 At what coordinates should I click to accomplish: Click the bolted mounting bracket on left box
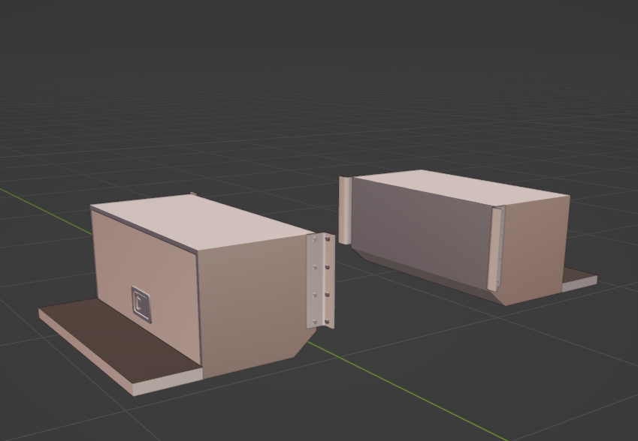(x=321, y=280)
